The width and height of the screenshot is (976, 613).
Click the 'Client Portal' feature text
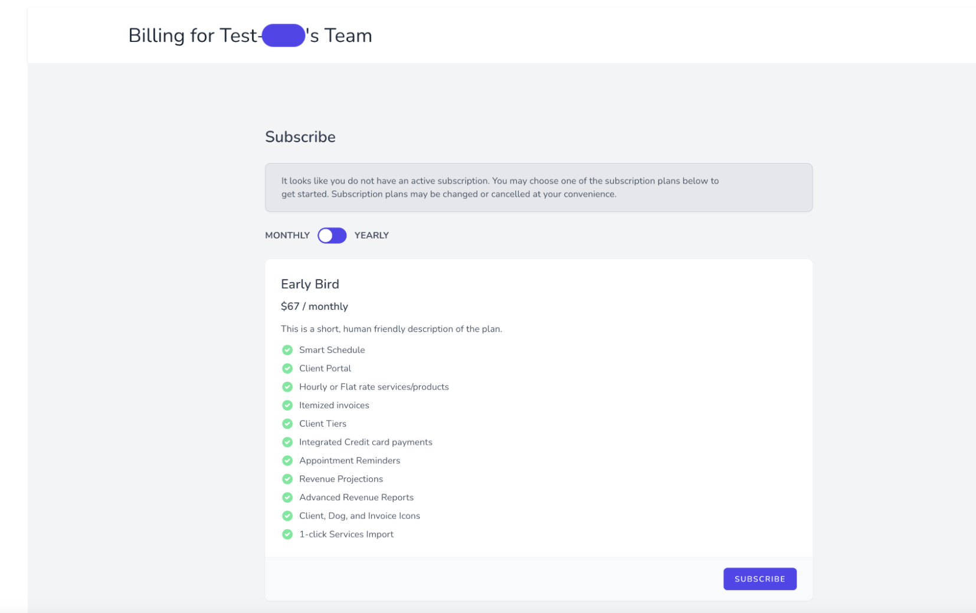(x=325, y=368)
